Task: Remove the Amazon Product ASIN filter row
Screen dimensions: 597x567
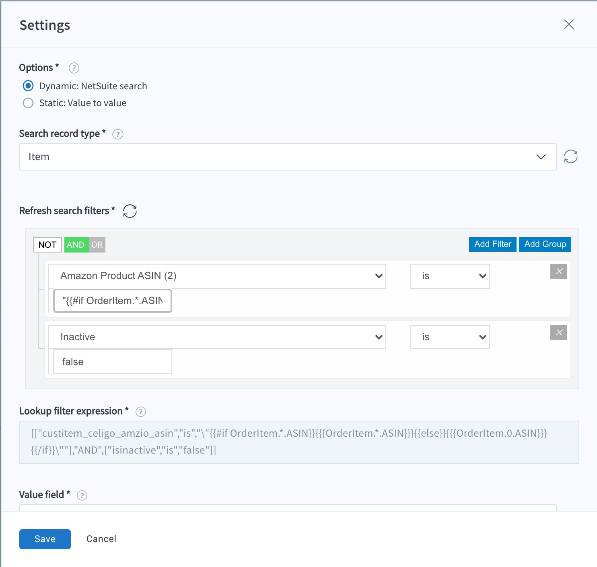Action: [558, 271]
